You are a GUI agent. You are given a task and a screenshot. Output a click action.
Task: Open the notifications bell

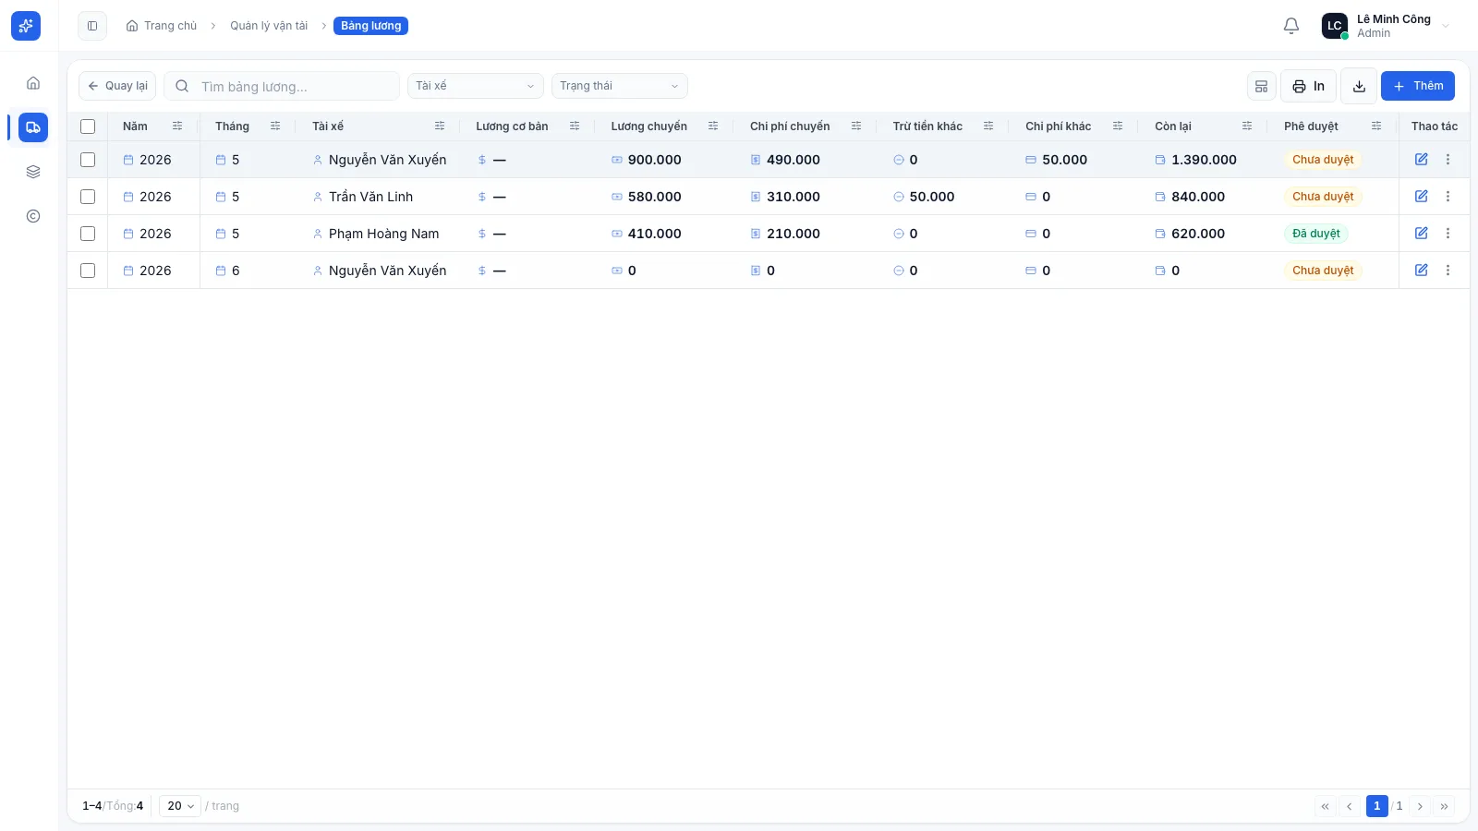tap(1291, 26)
